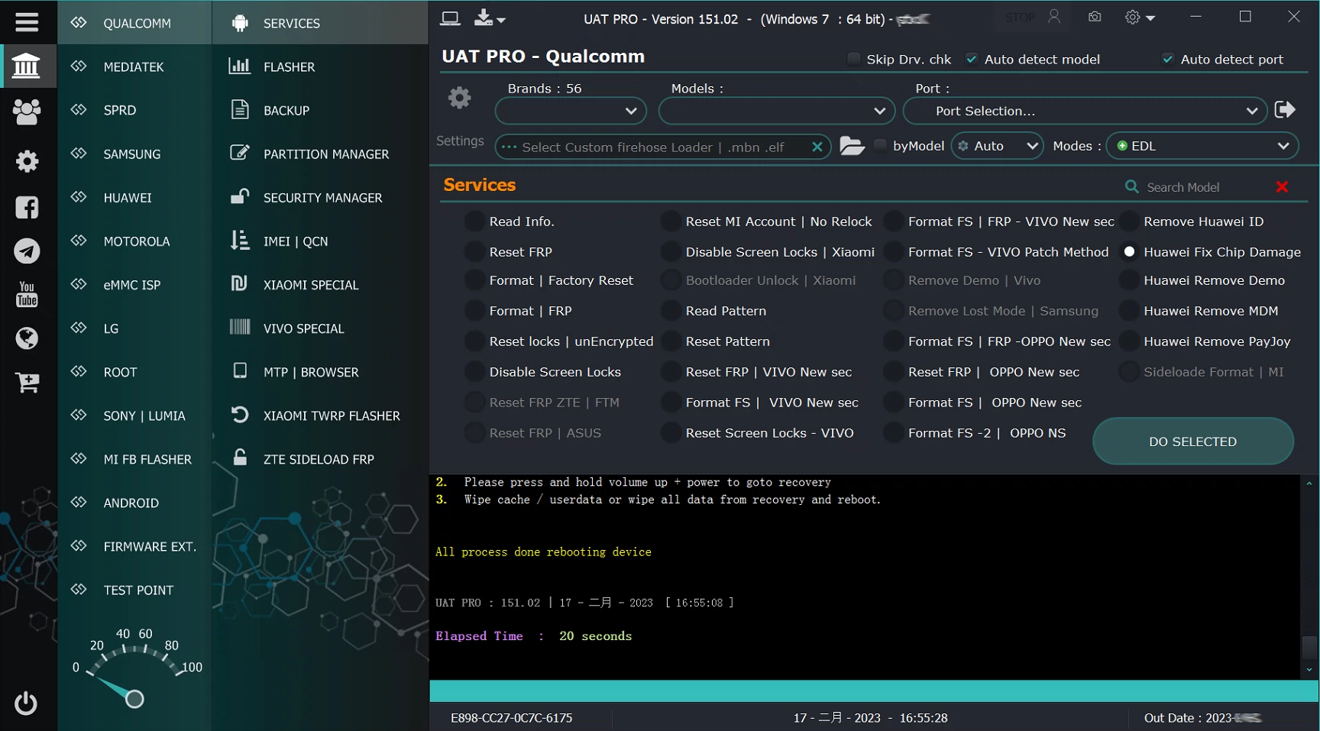Expand the Modes EDL dropdown
This screenshot has width=1320, height=731.
click(x=1202, y=146)
